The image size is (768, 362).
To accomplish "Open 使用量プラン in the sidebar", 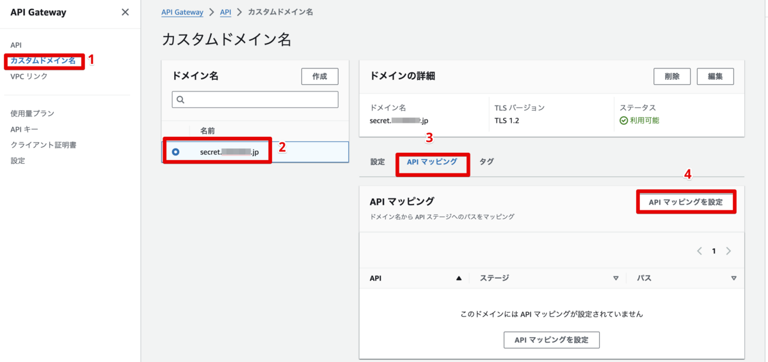I will pos(33,113).
